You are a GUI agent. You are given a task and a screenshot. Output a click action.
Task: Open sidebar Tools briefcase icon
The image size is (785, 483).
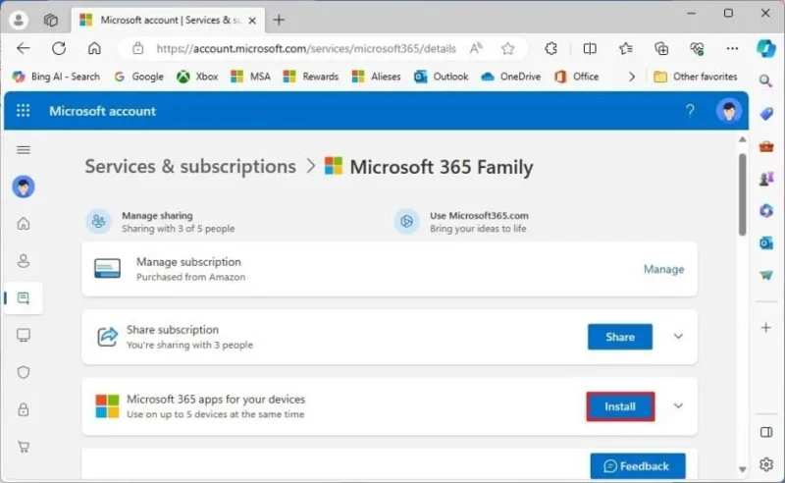(766, 146)
